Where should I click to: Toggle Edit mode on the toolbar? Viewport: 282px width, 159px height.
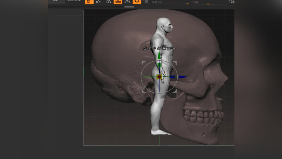[89, 2]
